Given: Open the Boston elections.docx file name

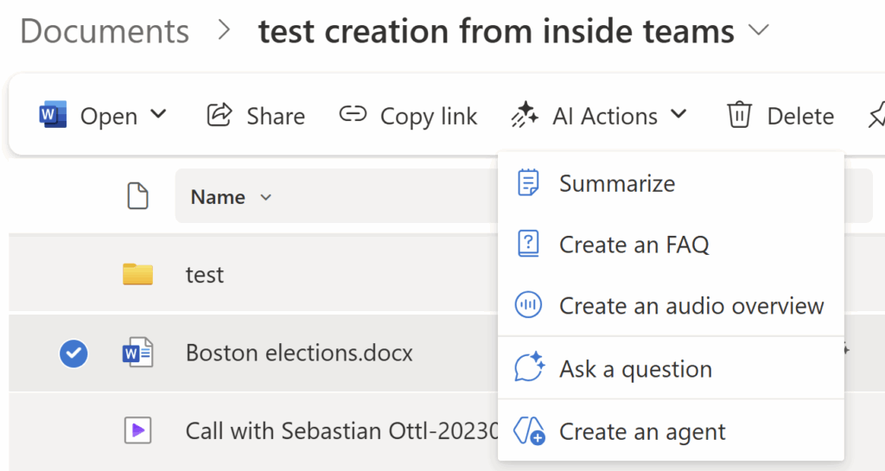Looking at the screenshot, I should pyautogui.click(x=299, y=353).
